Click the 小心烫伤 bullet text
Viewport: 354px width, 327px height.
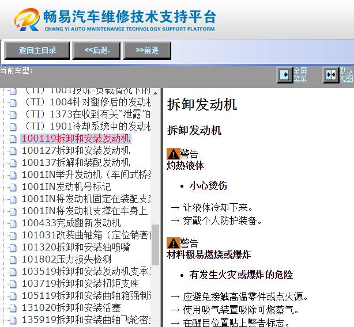pos(208,186)
